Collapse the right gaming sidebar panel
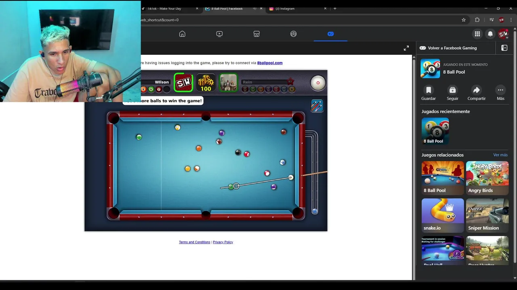 [x=504, y=48]
